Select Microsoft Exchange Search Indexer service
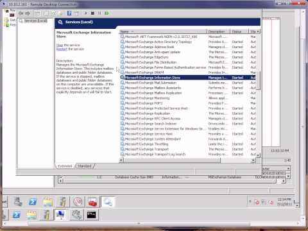308x231 pixels. tap(188, 124)
